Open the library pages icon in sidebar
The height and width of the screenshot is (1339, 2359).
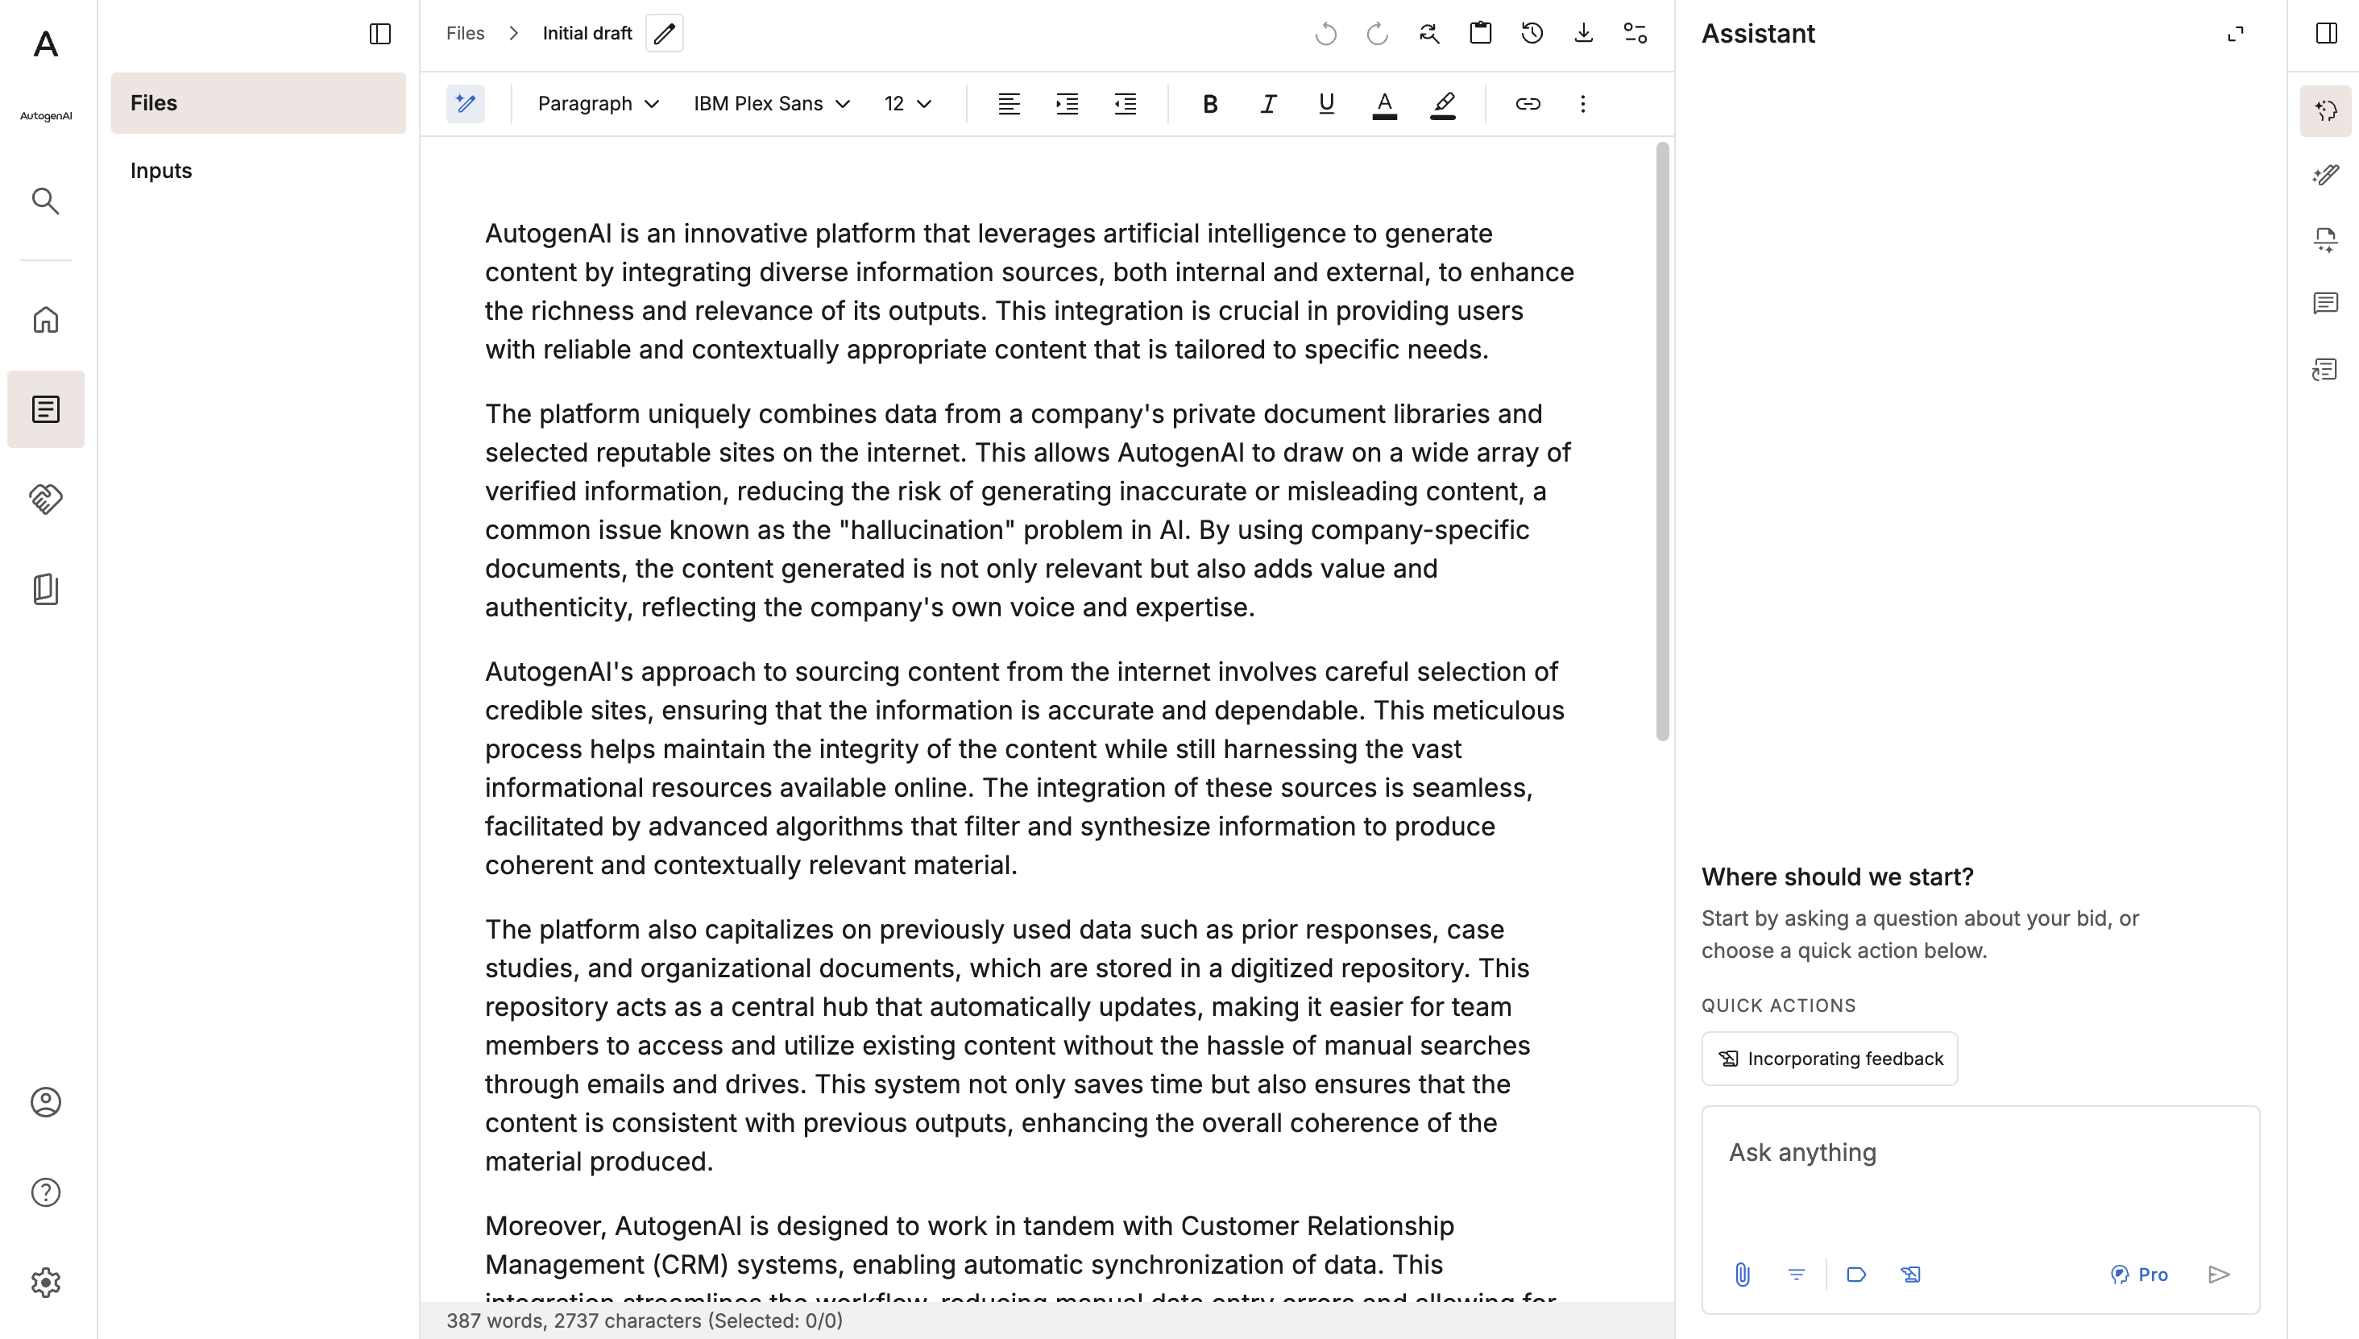coord(45,589)
